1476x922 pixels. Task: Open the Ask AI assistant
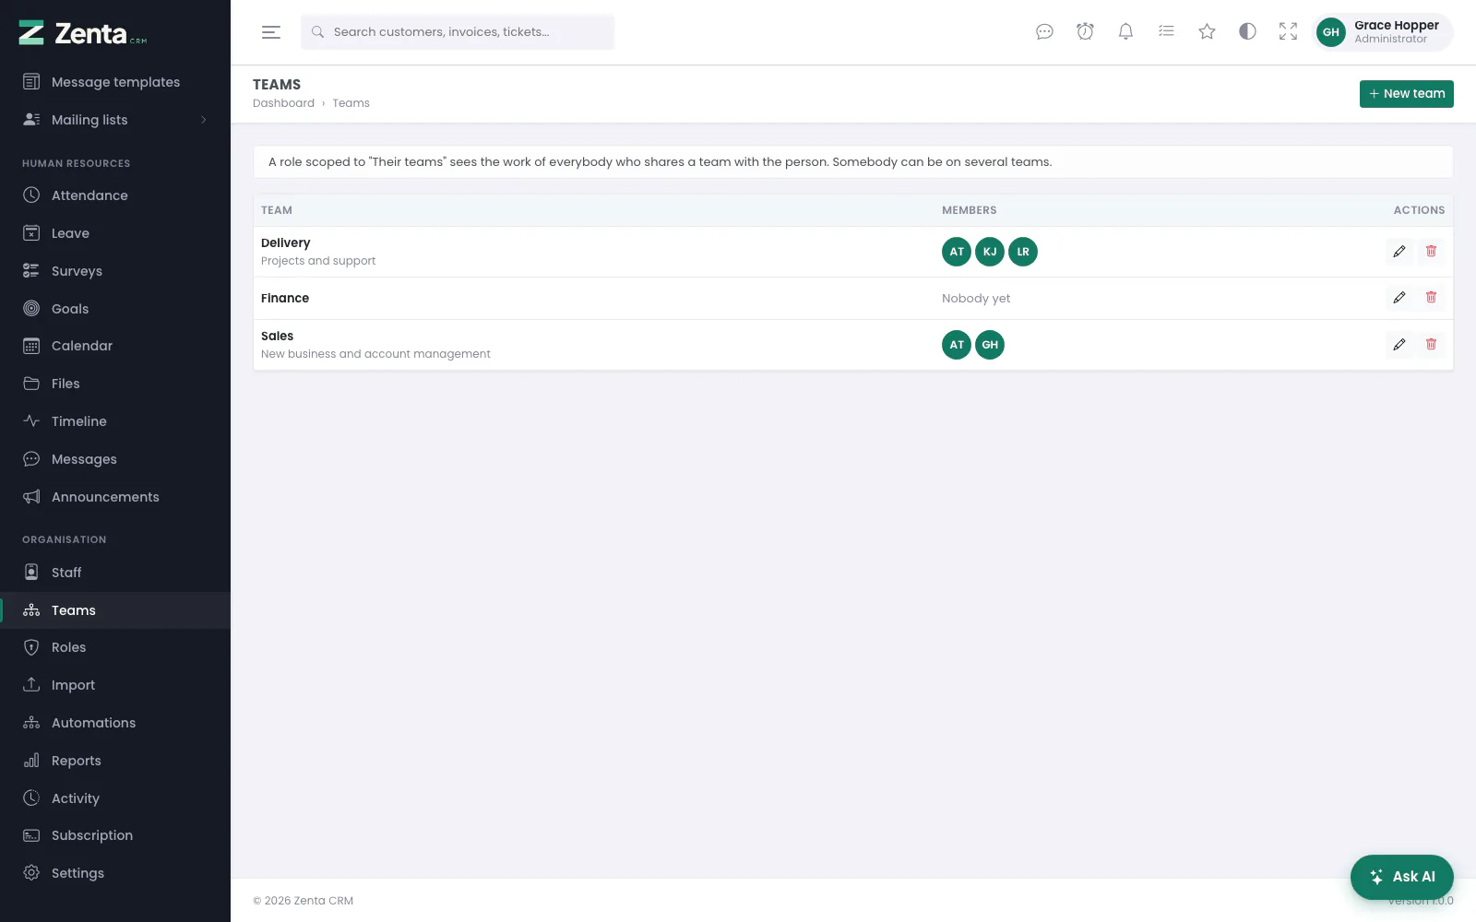[x=1402, y=877]
